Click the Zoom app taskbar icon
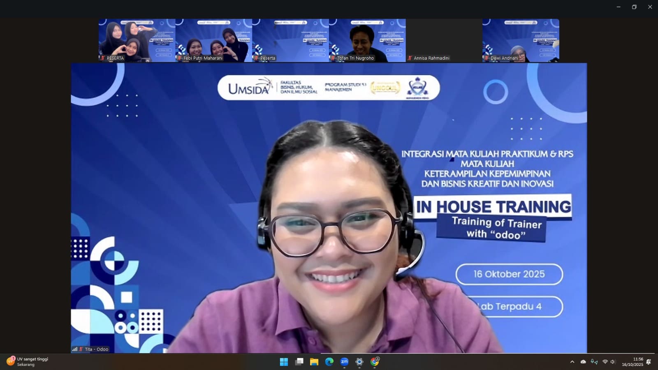This screenshot has height=370, width=658. (x=344, y=362)
